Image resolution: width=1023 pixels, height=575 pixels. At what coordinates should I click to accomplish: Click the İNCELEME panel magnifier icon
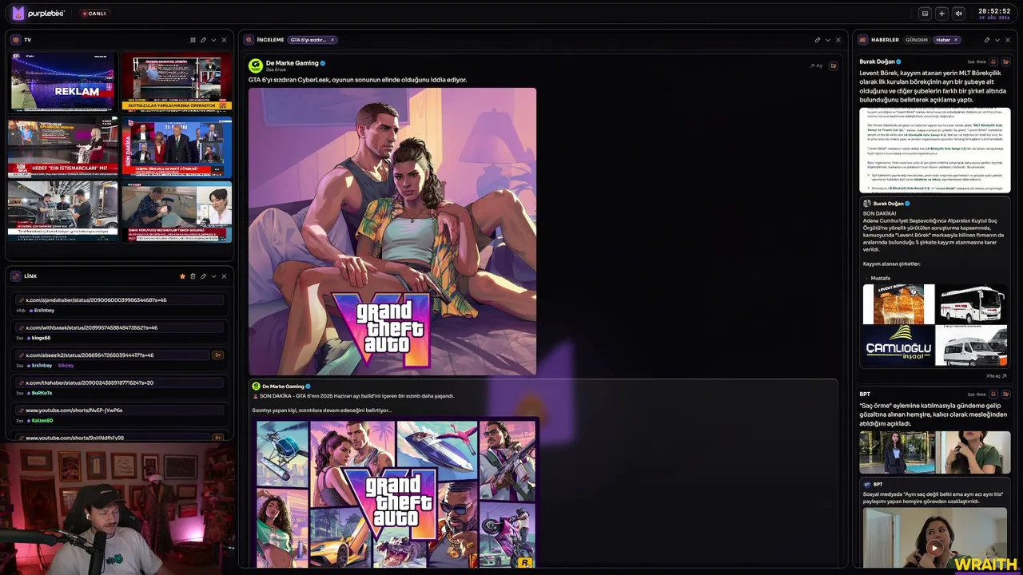pyautogui.click(x=249, y=40)
